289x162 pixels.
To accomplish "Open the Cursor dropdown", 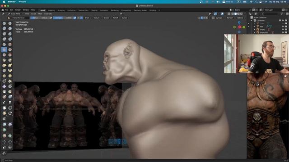I will 126,18.
